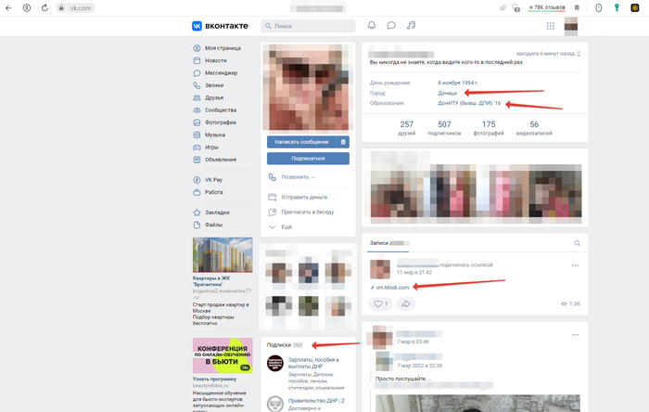Click the Подписки 260 header
The height and width of the screenshot is (412, 649).
[x=285, y=345]
